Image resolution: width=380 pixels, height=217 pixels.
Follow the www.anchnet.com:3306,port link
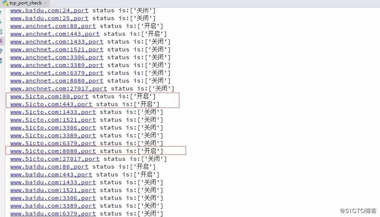point(57,57)
